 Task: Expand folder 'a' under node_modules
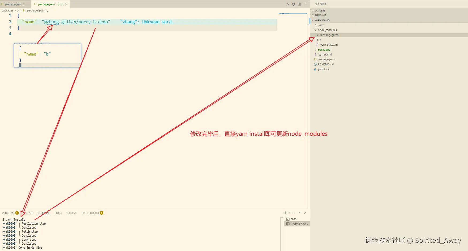tap(320, 40)
